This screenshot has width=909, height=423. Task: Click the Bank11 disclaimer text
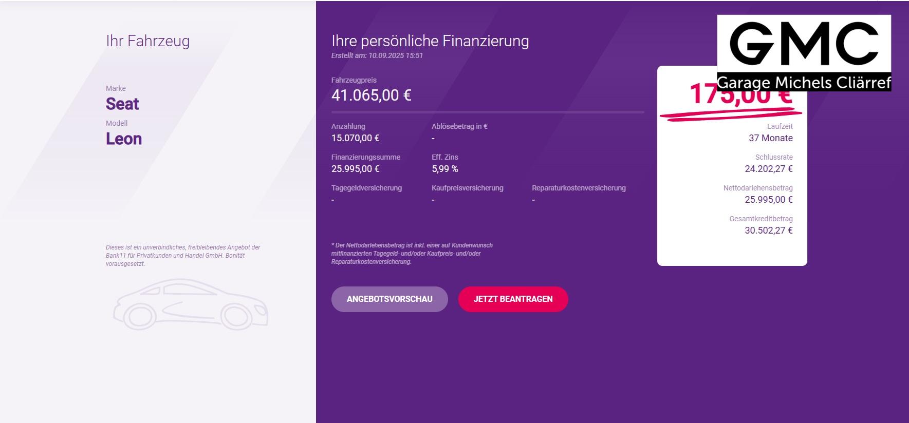click(x=183, y=255)
